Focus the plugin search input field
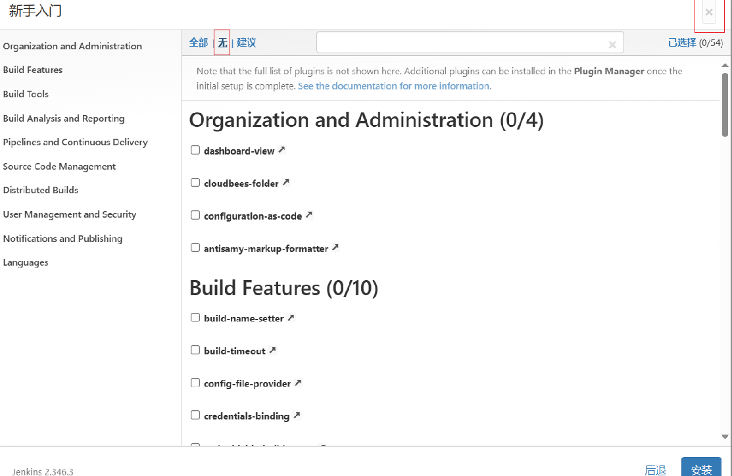Image resolution: width=732 pixels, height=476 pixels. (460, 43)
